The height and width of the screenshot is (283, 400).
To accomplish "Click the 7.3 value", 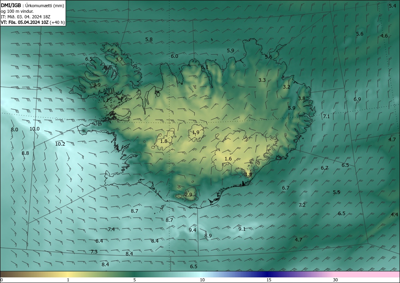I will point(94,252).
